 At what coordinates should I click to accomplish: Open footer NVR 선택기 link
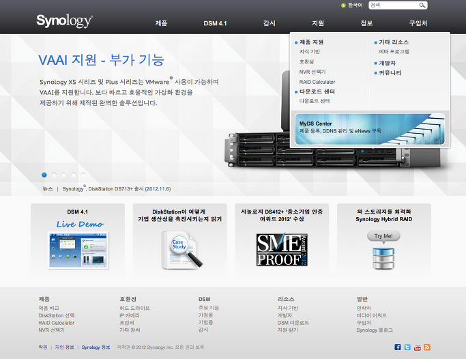pos(51,330)
